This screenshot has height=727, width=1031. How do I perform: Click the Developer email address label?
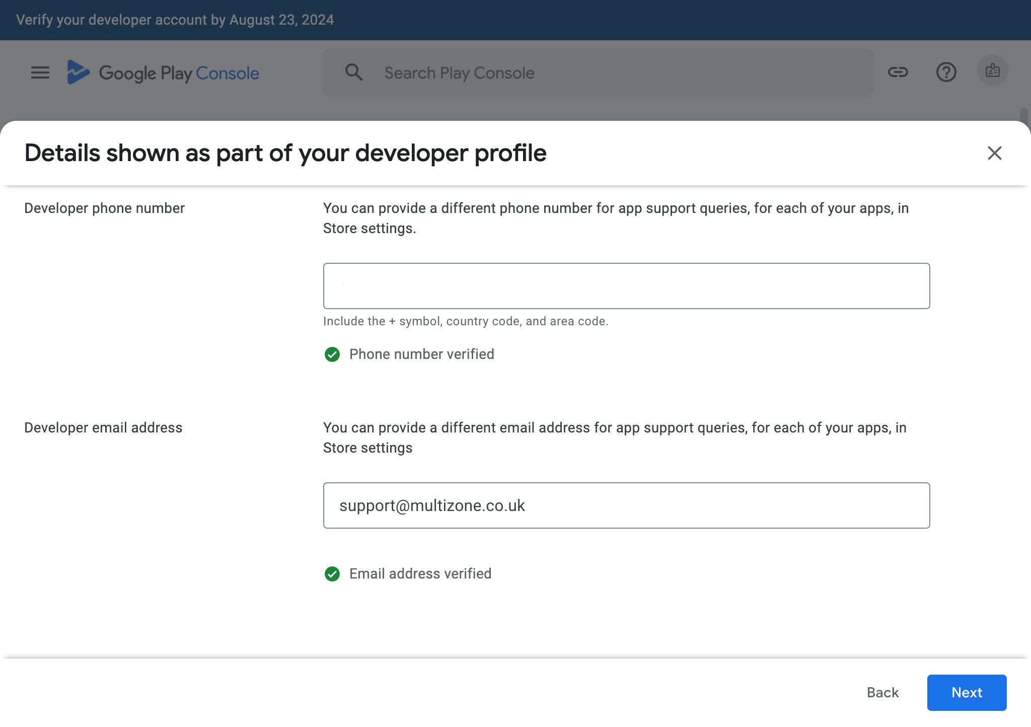pyautogui.click(x=103, y=427)
